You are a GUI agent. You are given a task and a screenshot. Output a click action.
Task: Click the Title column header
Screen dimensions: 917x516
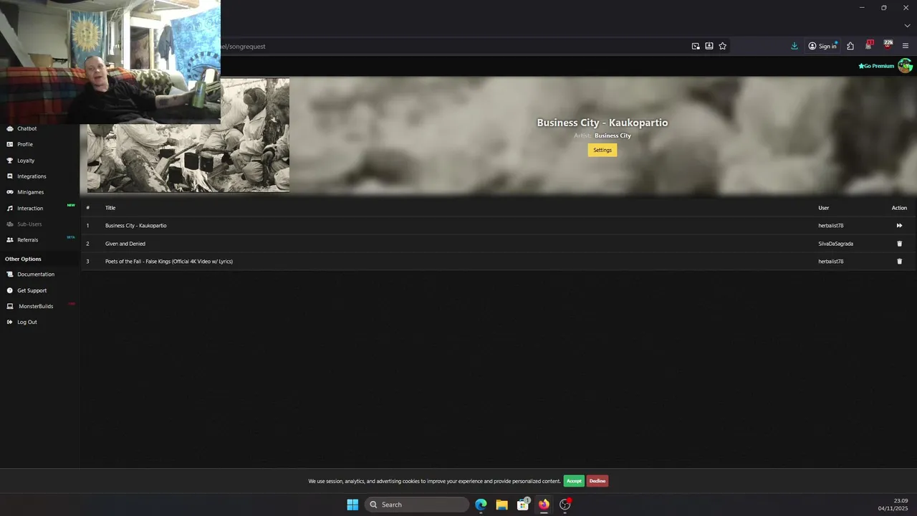110,208
